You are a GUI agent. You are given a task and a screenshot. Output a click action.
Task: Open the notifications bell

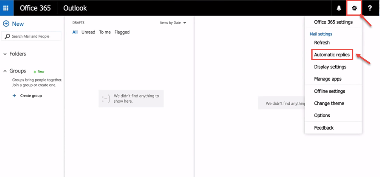339,8
